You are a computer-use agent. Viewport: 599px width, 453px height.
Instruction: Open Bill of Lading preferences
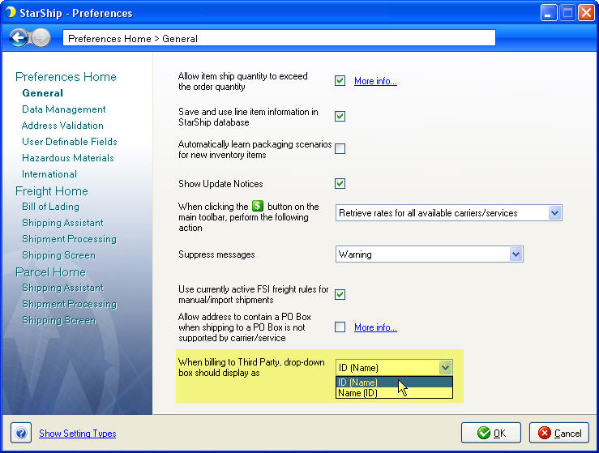(x=50, y=207)
